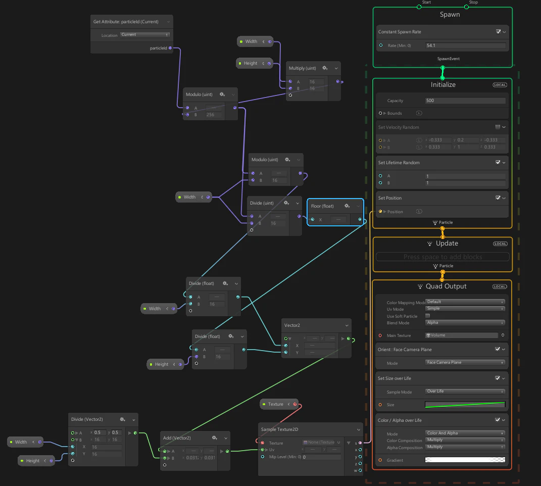Image resolution: width=541 pixels, height=486 pixels.
Task: Click the Mip Level value field
Action: pyautogui.click(x=322, y=457)
